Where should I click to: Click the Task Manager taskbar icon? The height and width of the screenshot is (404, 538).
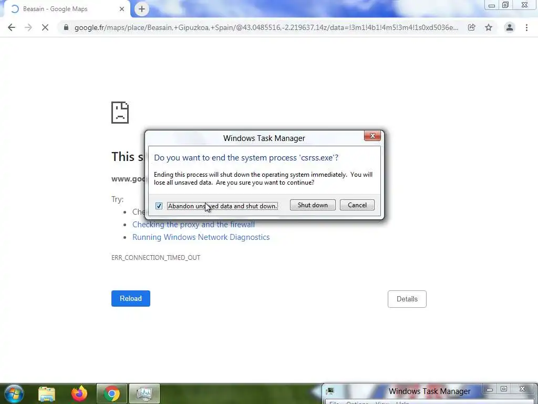point(144,393)
